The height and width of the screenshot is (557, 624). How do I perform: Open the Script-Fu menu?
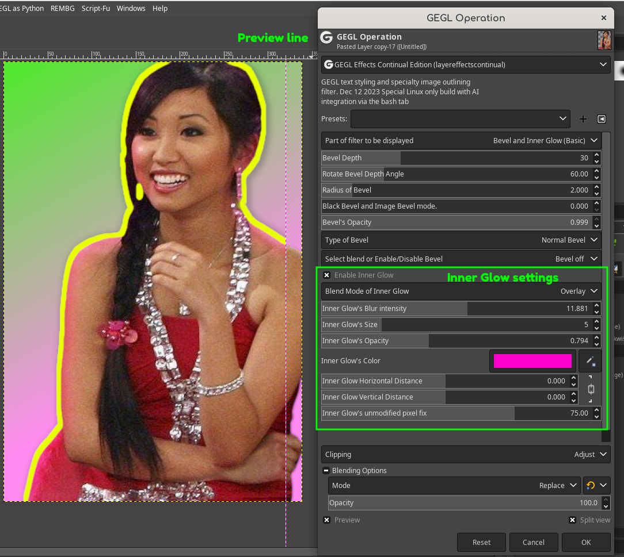96,9
